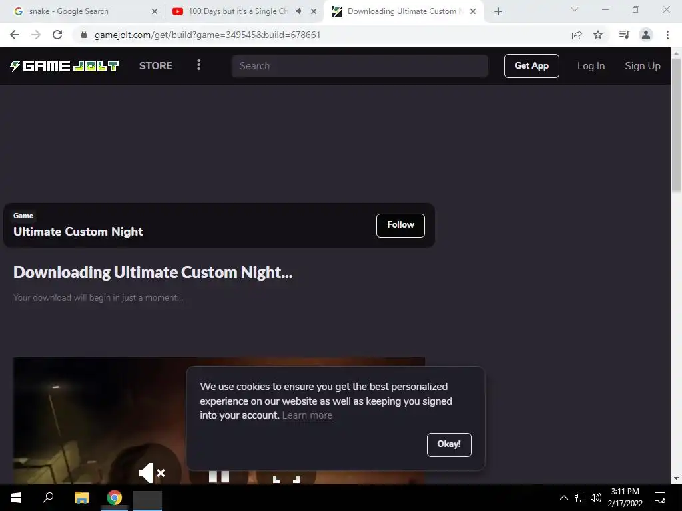Go back to the previous page
682x511 pixels.
pos(15,35)
